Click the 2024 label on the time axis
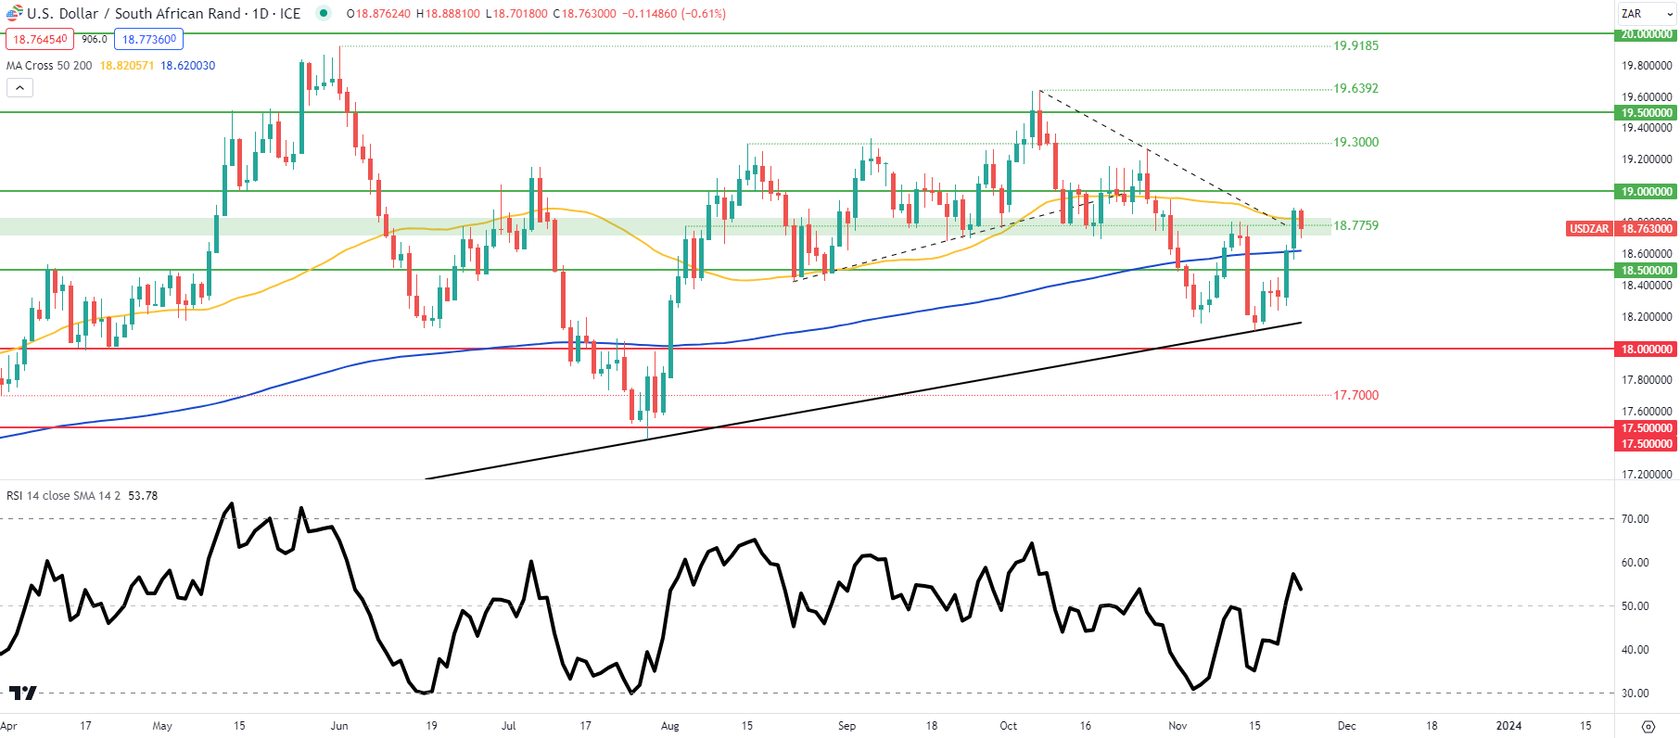Viewport: 1680px width, 738px height. click(1508, 726)
